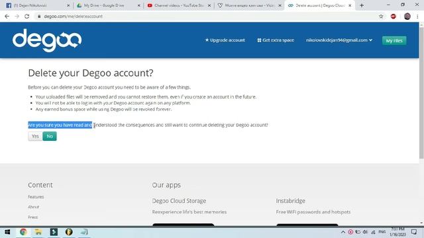The image size is (424, 238).
Task: Click the highlighted 'Are you sure you have read' text
Action: pyautogui.click(x=60, y=125)
